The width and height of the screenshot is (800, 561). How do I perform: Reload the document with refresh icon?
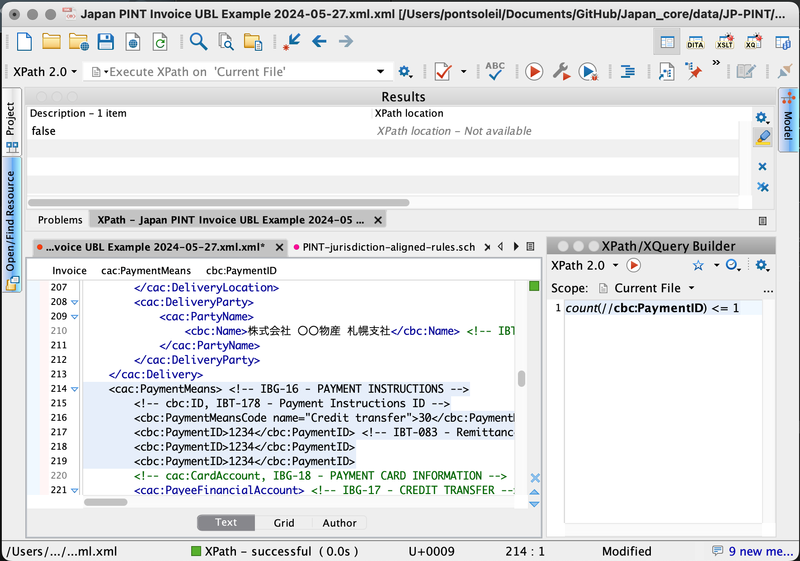click(x=160, y=42)
